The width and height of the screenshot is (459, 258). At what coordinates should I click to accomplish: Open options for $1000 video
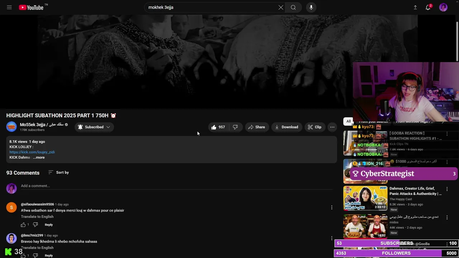[447, 162]
